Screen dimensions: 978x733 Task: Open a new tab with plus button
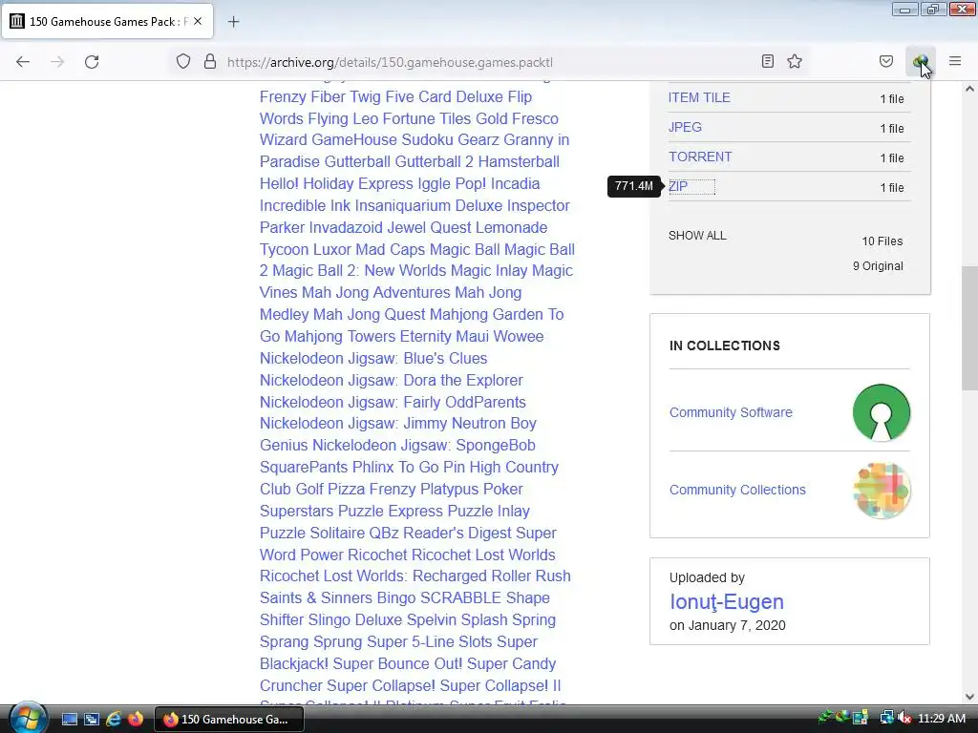pos(233,22)
